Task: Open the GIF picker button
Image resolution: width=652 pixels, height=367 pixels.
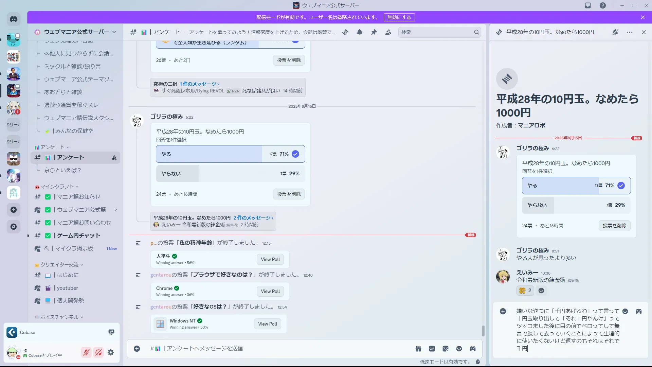Action: [432, 349]
